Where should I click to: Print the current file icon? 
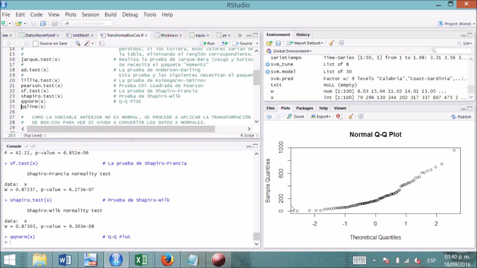54,23
